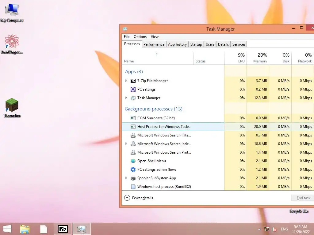Sort processes by Memory column
Viewport: 314px width, 235px height.
258,58
